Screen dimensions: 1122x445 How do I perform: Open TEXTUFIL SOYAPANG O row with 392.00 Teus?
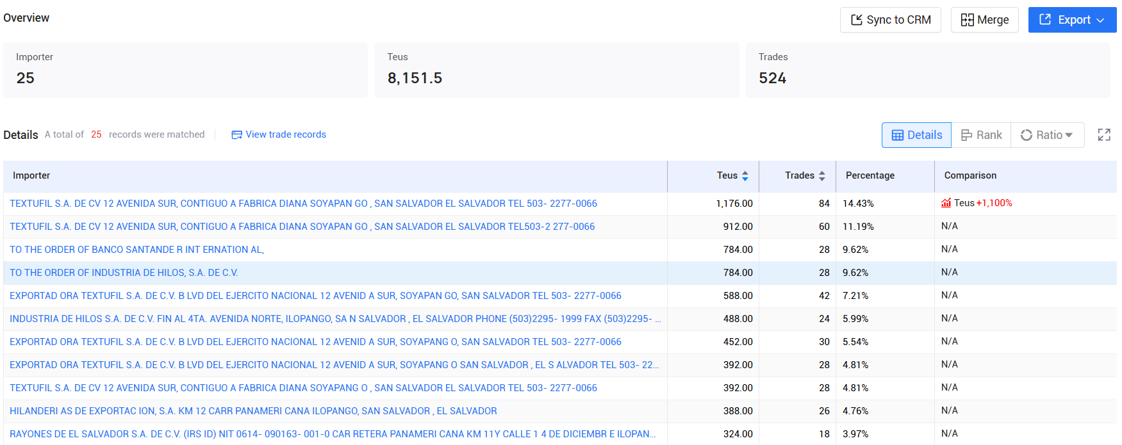point(303,388)
